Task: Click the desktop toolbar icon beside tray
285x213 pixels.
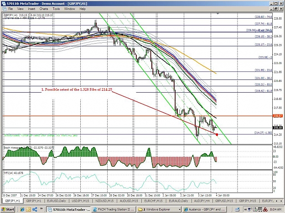Action: click(237, 209)
